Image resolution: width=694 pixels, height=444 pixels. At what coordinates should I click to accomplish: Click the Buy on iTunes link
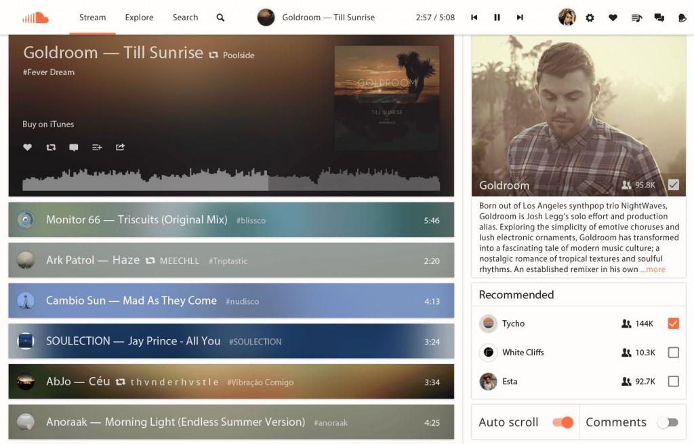48,125
